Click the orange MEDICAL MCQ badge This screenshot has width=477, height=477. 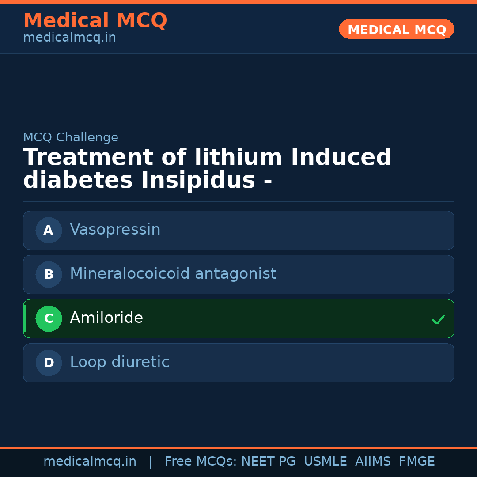click(397, 29)
